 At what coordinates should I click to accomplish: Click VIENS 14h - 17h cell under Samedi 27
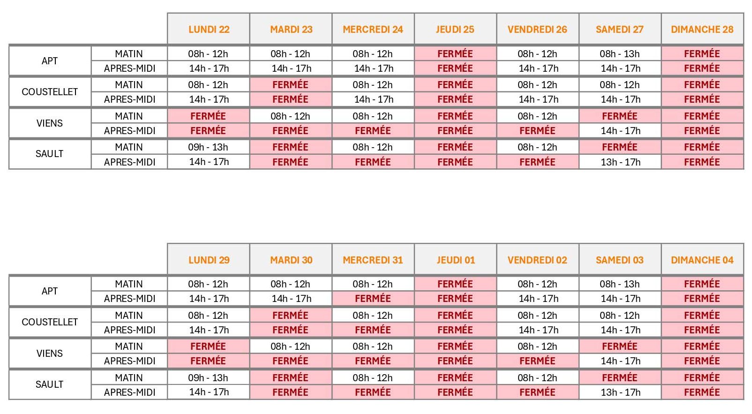coord(620,131)
